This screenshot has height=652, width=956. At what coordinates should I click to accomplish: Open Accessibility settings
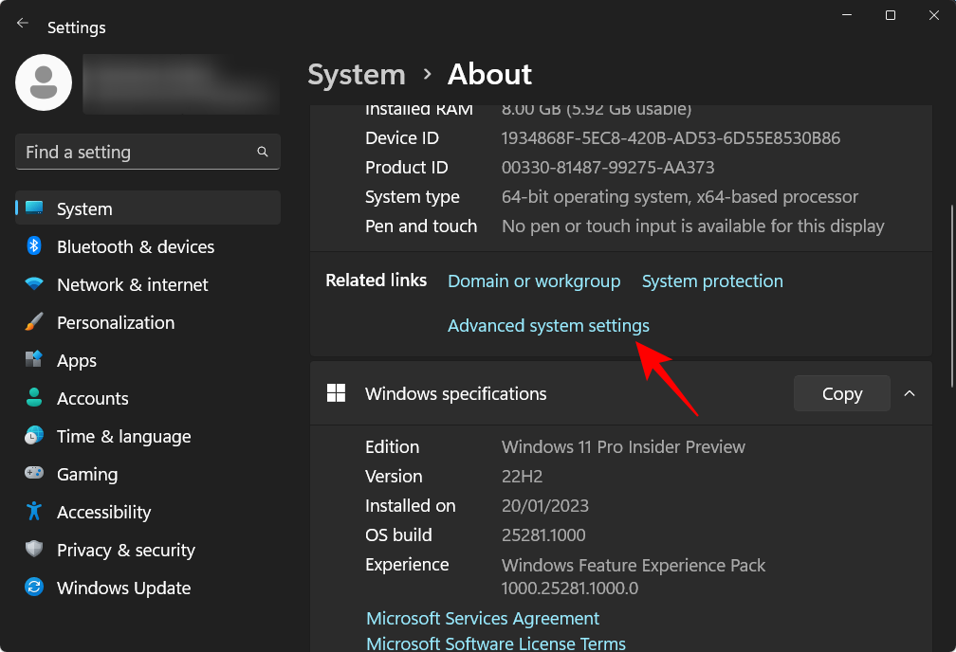pyautogui.click(x=104, y=512)
